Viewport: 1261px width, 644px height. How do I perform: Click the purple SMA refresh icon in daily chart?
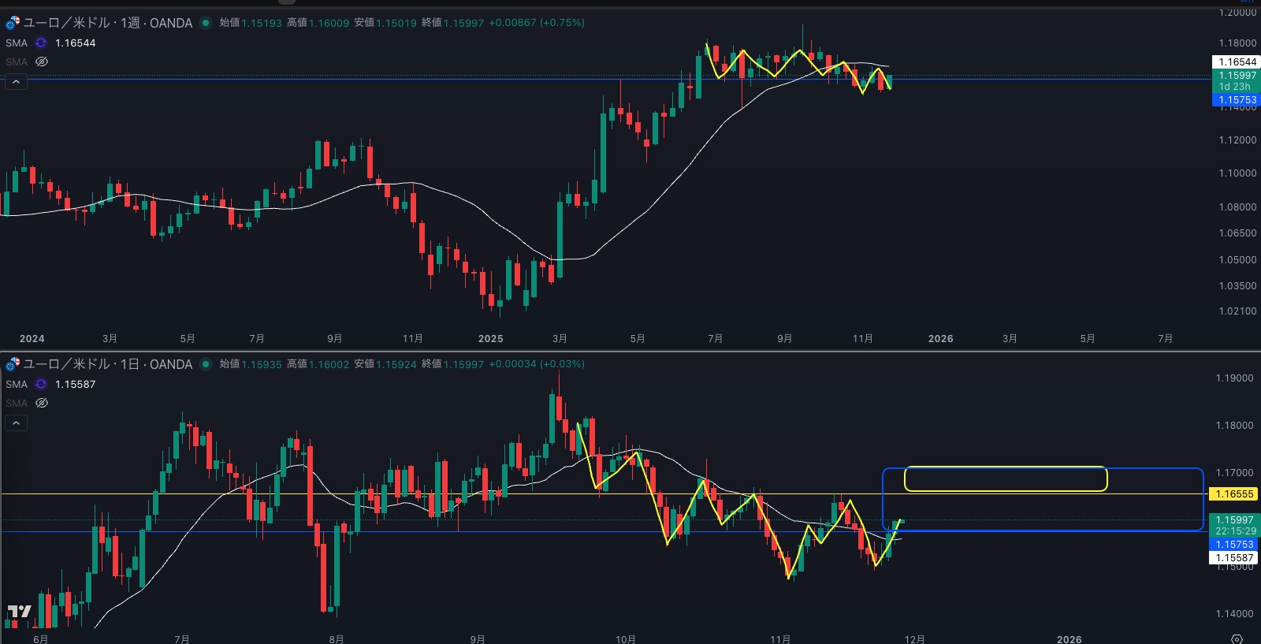41,384
